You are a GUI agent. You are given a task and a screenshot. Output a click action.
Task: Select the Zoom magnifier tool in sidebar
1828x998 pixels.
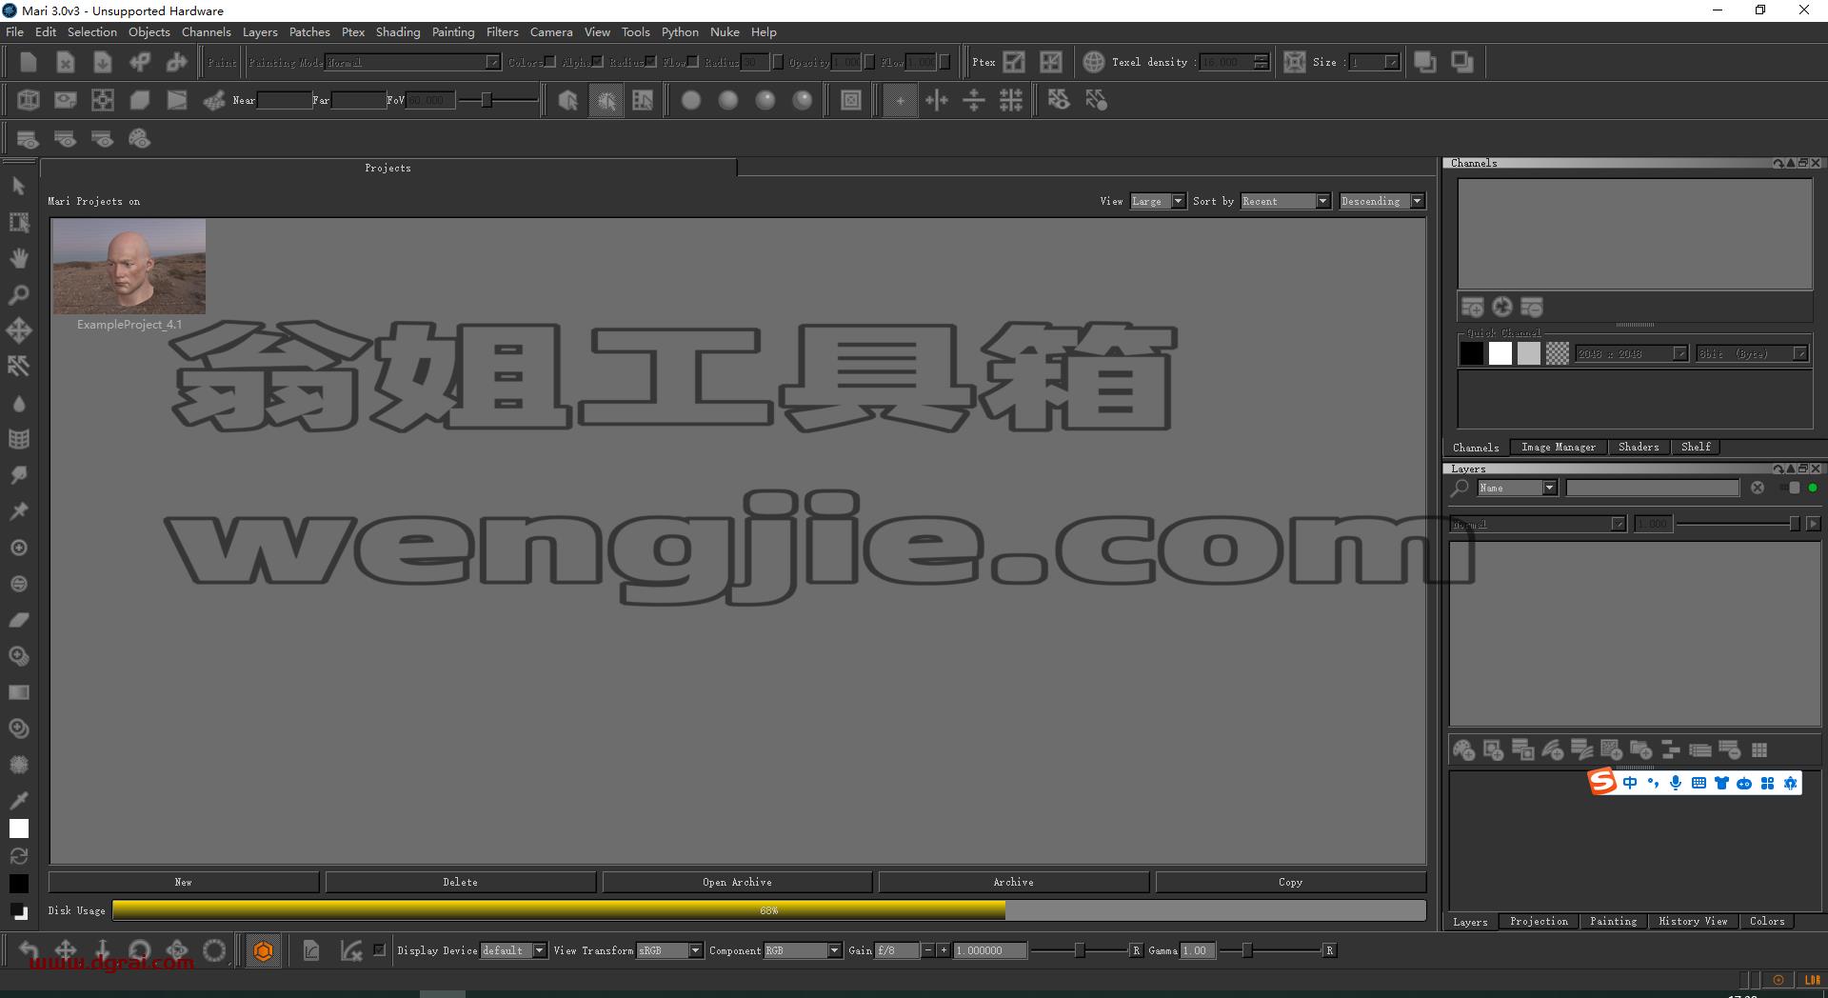coord(18,294)
